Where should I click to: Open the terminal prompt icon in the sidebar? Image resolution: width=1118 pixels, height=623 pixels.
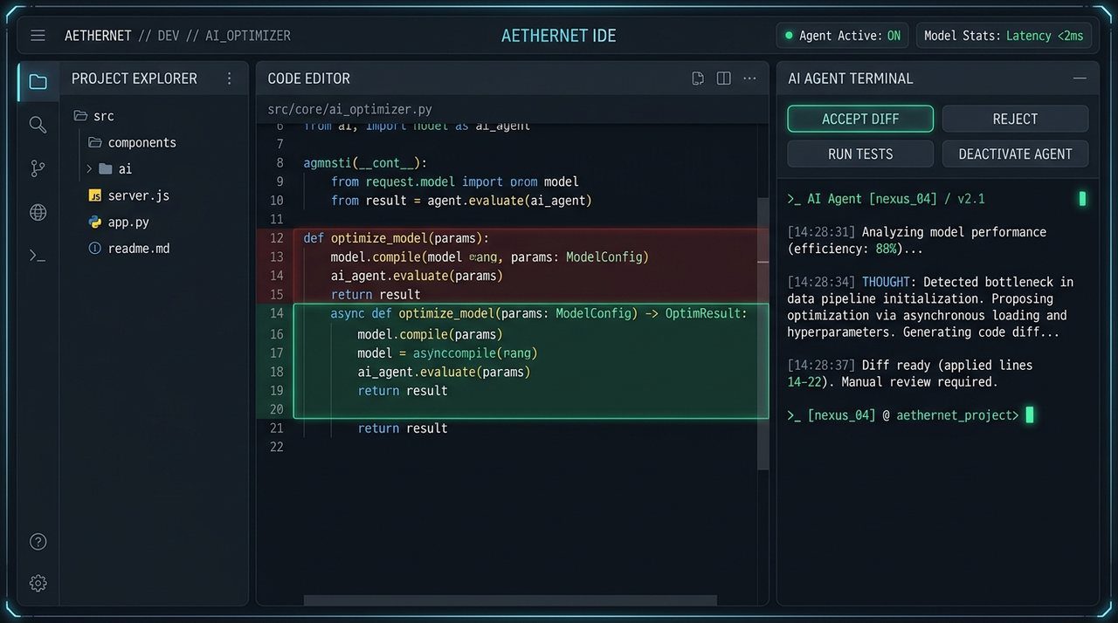pyautogui.click(x=38, y=256)
